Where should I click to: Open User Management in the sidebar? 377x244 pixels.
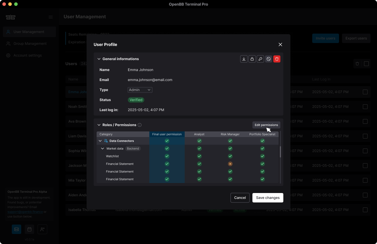pos(29,32)
